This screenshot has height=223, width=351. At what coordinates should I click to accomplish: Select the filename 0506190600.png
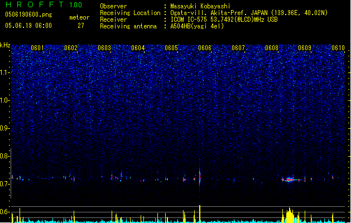point(28,15)
